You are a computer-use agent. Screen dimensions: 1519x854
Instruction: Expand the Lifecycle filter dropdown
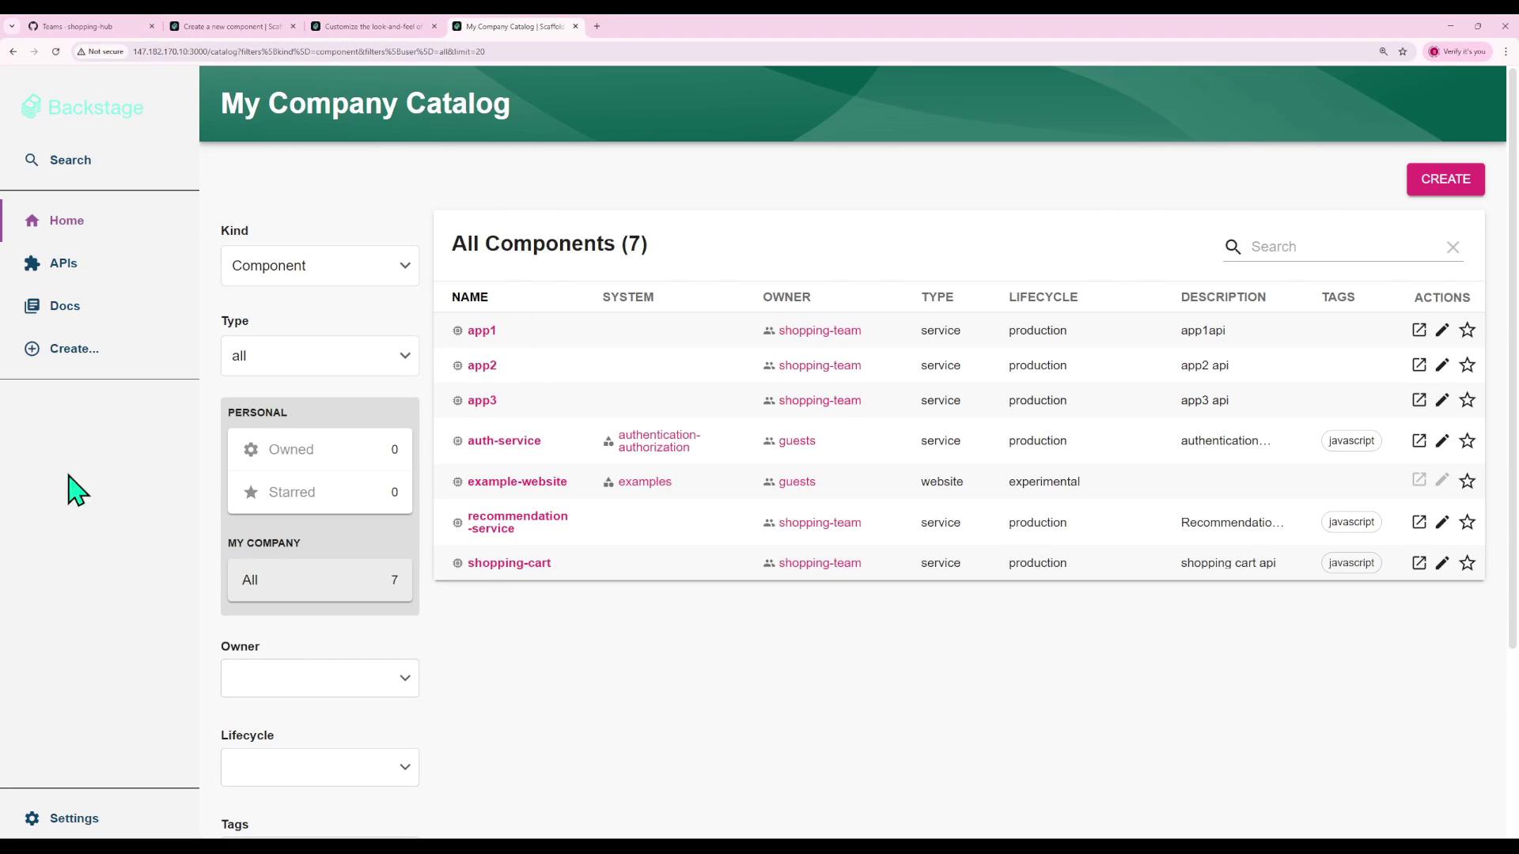pyautogui.click(x=320, y=767)
